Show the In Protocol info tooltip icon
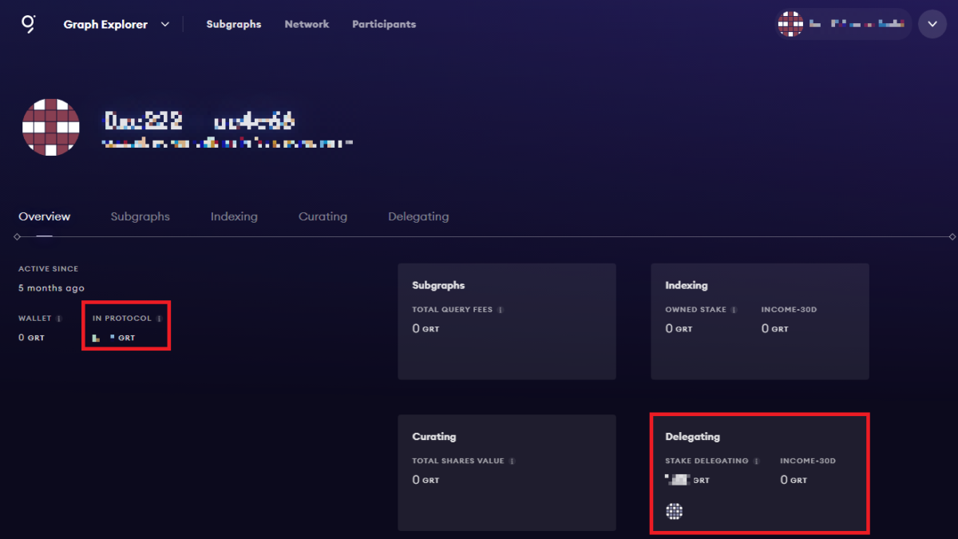 tap(159, 317)
